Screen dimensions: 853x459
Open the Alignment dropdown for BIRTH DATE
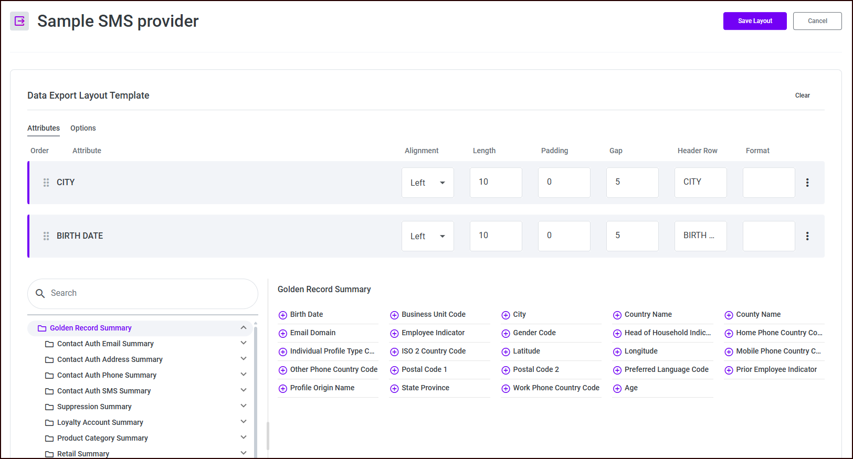[x=428, y=236]
